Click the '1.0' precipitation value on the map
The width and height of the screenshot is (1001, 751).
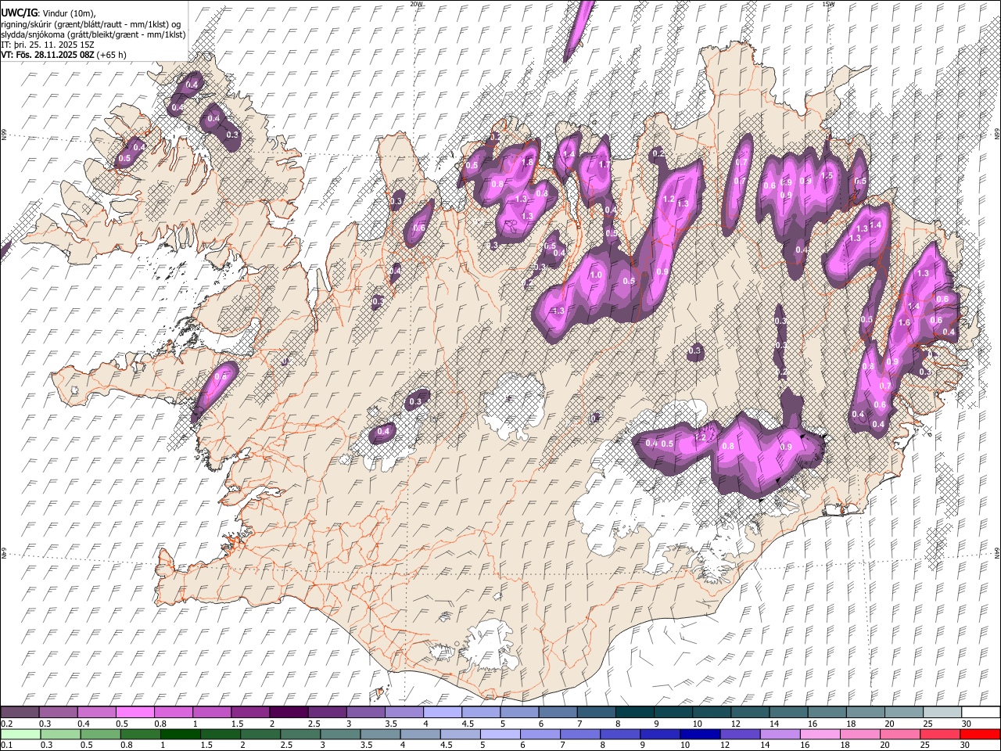(x=596, y=275)
